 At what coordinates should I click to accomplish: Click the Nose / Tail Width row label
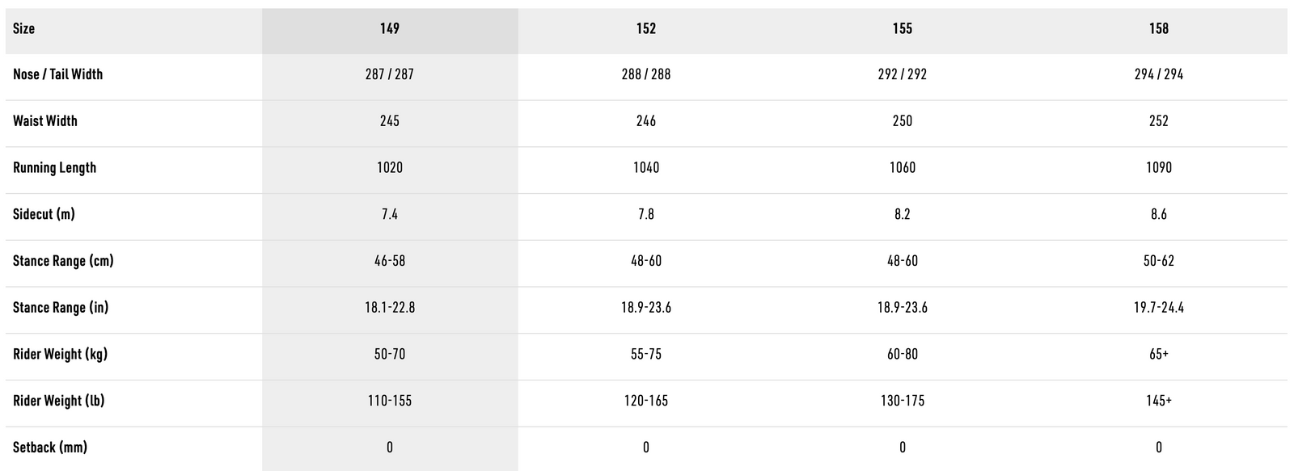pos(58,74)
